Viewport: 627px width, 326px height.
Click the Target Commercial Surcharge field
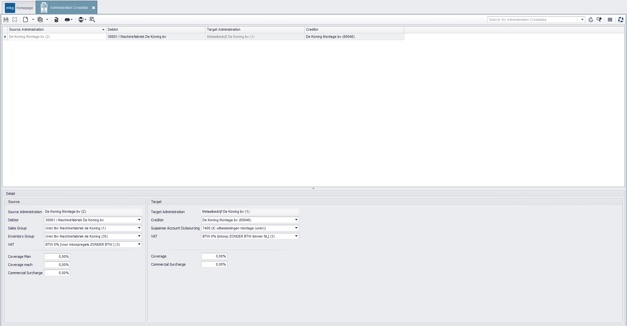coord(214,264)
